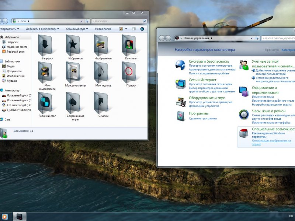Change the view using the views button

(121, 29)
